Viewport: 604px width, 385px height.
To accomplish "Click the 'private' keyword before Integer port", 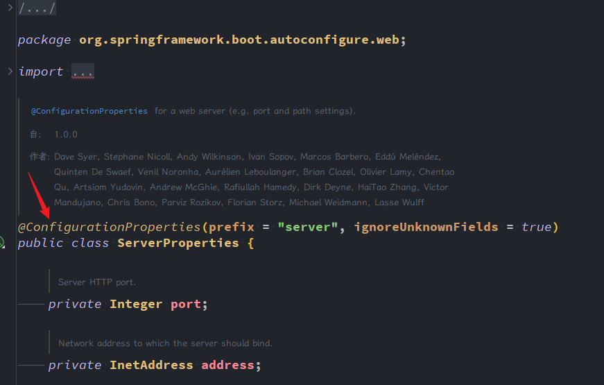I will tap(75, 305).
